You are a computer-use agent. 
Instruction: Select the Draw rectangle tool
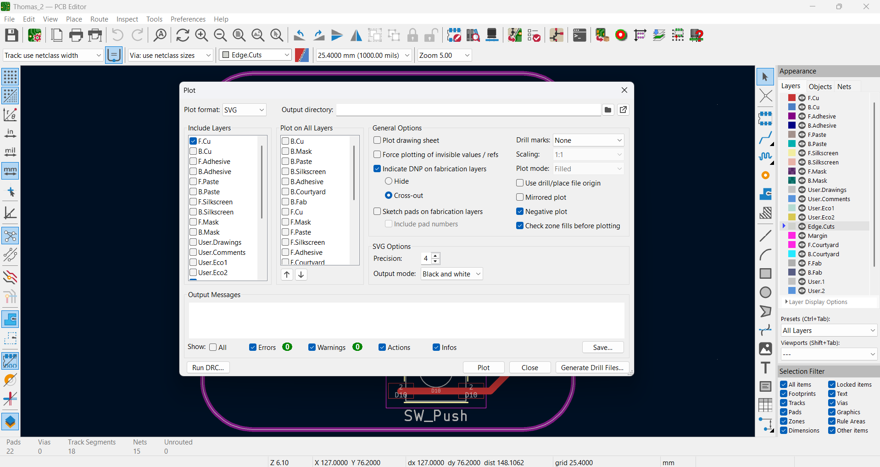[765, 273]
